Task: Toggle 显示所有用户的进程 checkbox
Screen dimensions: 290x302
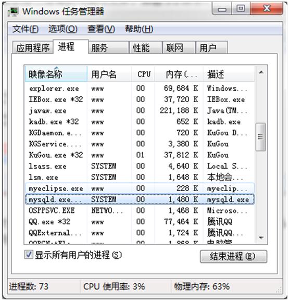Action: coord(29,255)
